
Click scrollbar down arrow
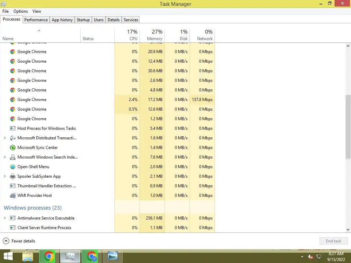coord(348,230)
